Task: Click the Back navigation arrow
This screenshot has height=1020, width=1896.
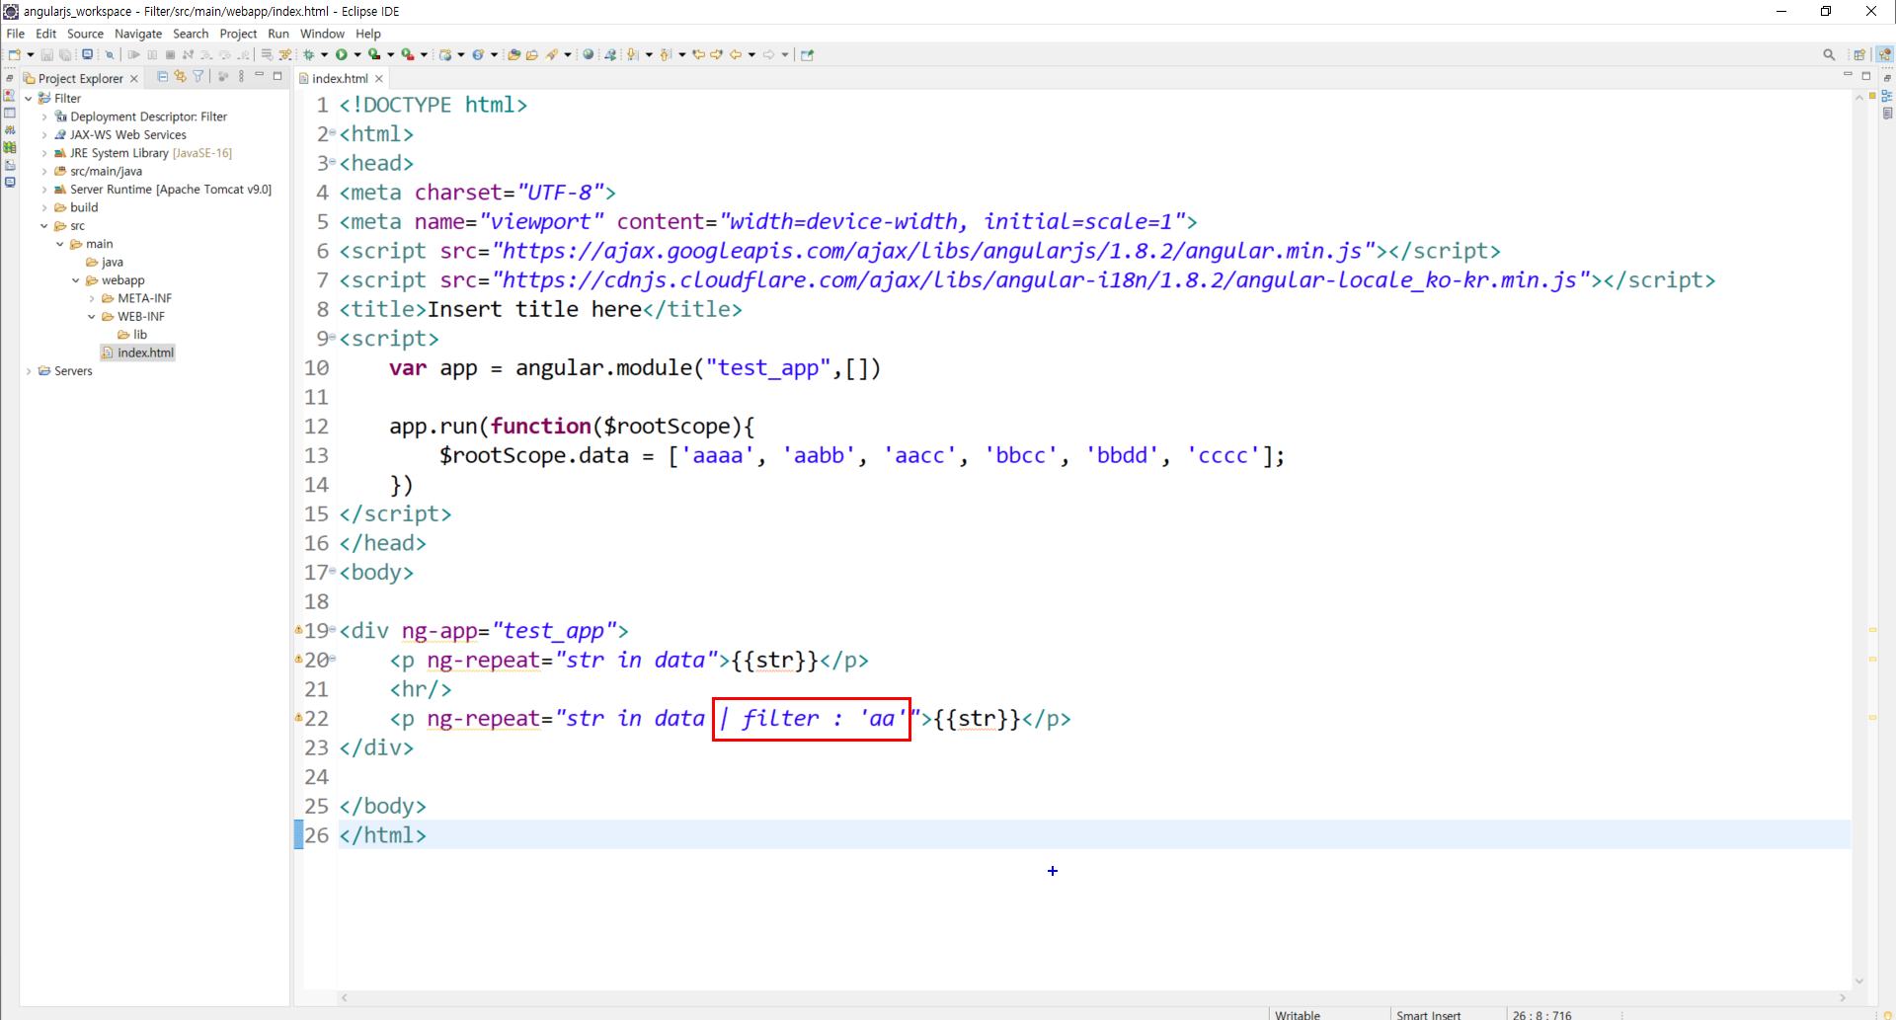Action: pyautogui.click(x=736, y=55)
